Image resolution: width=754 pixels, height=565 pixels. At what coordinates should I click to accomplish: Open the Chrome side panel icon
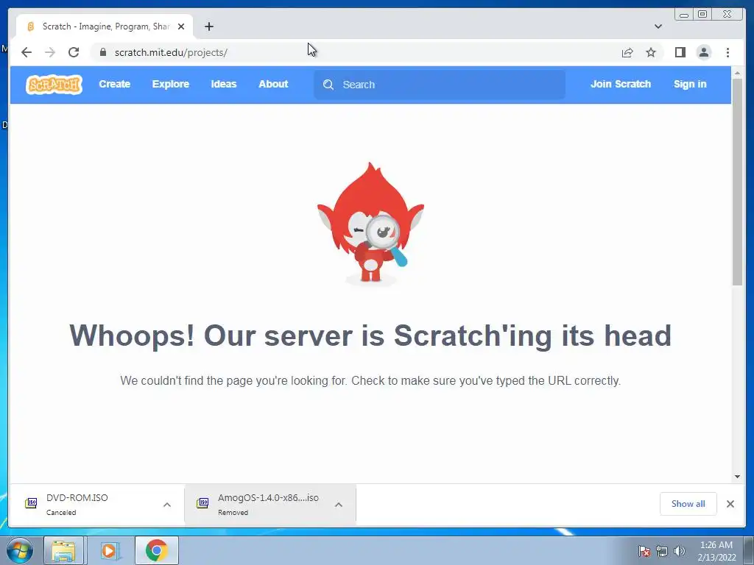click(680, 52)
